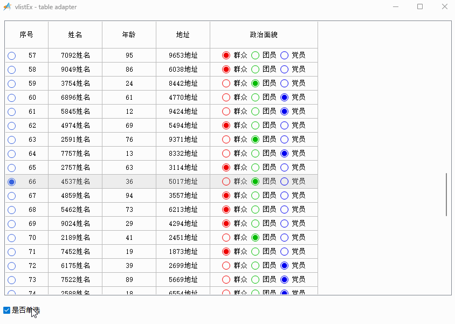Maximize the vlistEx window
Viewport: 455px width, 324px height.
pyautogui.click(x=420, y=7)
